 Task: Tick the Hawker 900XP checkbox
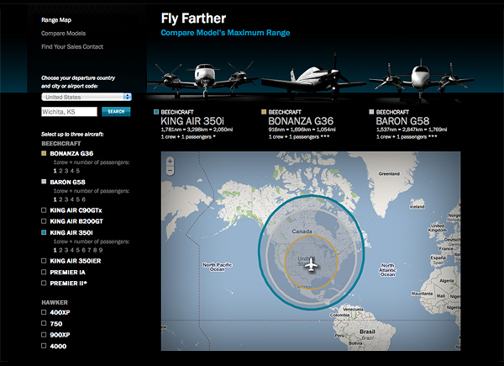coord(45,334)
